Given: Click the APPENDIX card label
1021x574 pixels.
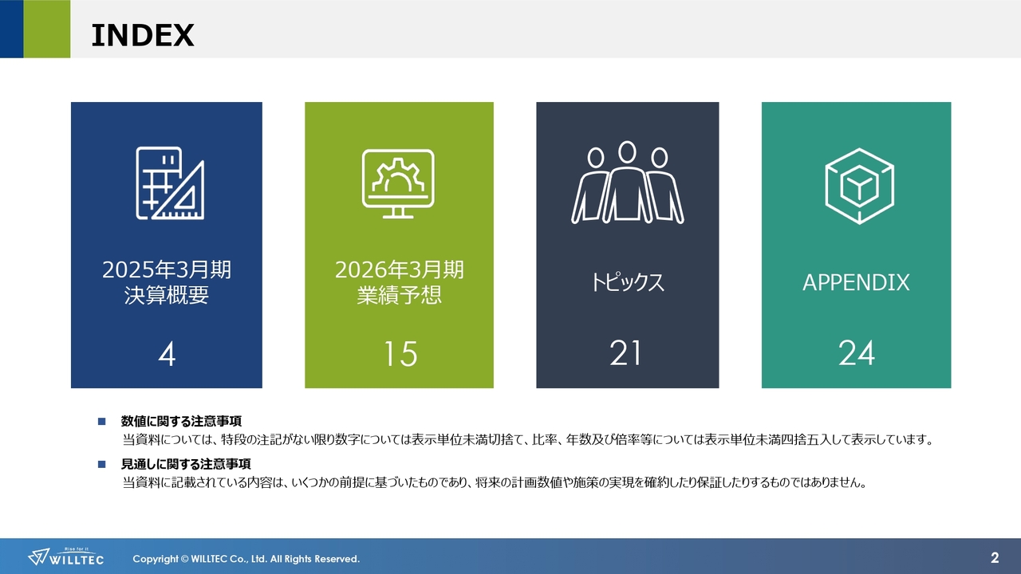Looking at the screenshot, I should (856, 281).
